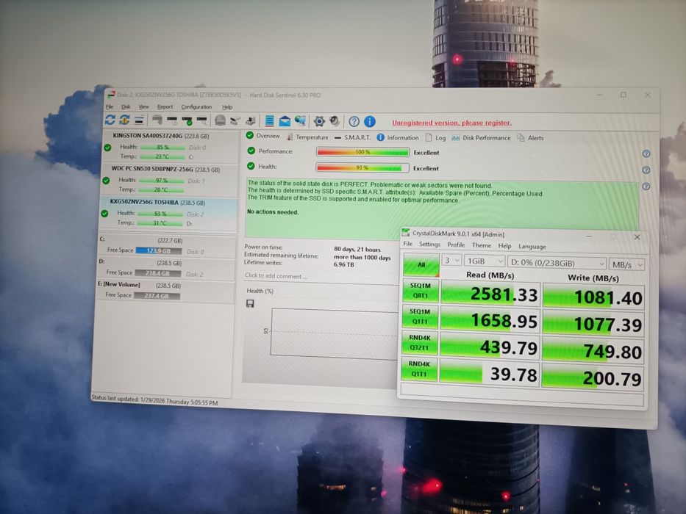Click the grey hammer-shaped toolbar icon

[x=157, y=120]
